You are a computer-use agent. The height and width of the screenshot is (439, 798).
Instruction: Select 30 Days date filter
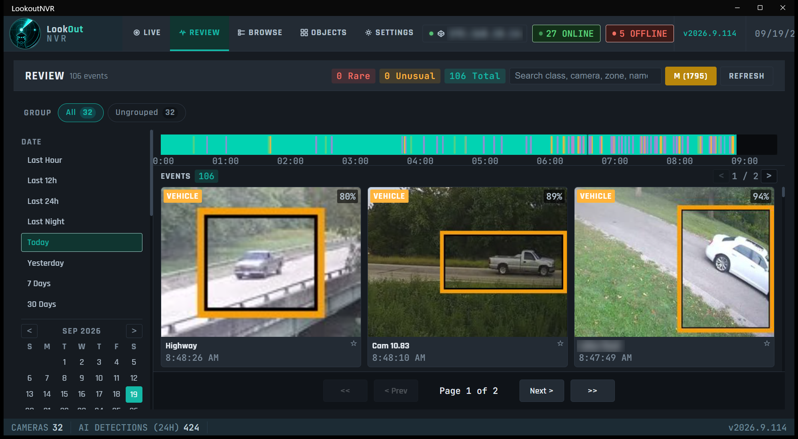(x=82, y=304)
